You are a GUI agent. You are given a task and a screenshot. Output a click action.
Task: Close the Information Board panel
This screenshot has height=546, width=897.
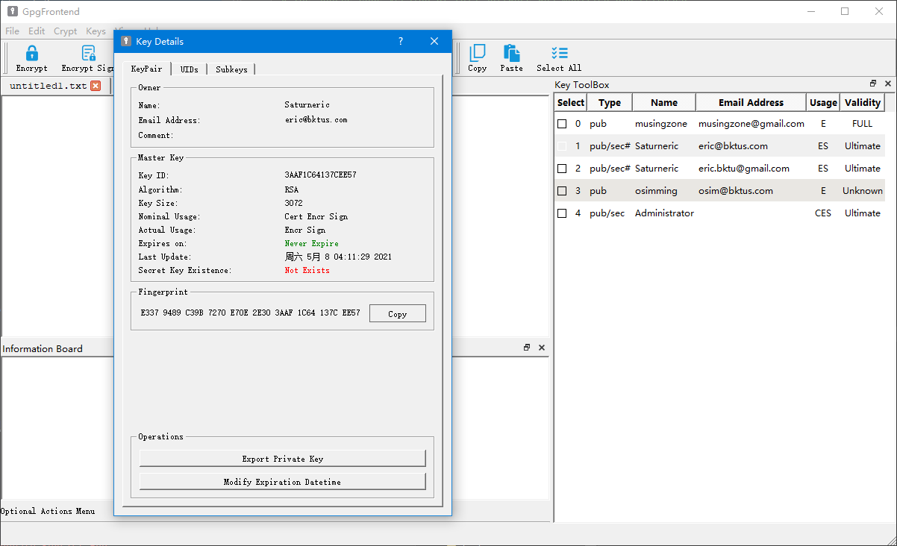tap(542, 348)
